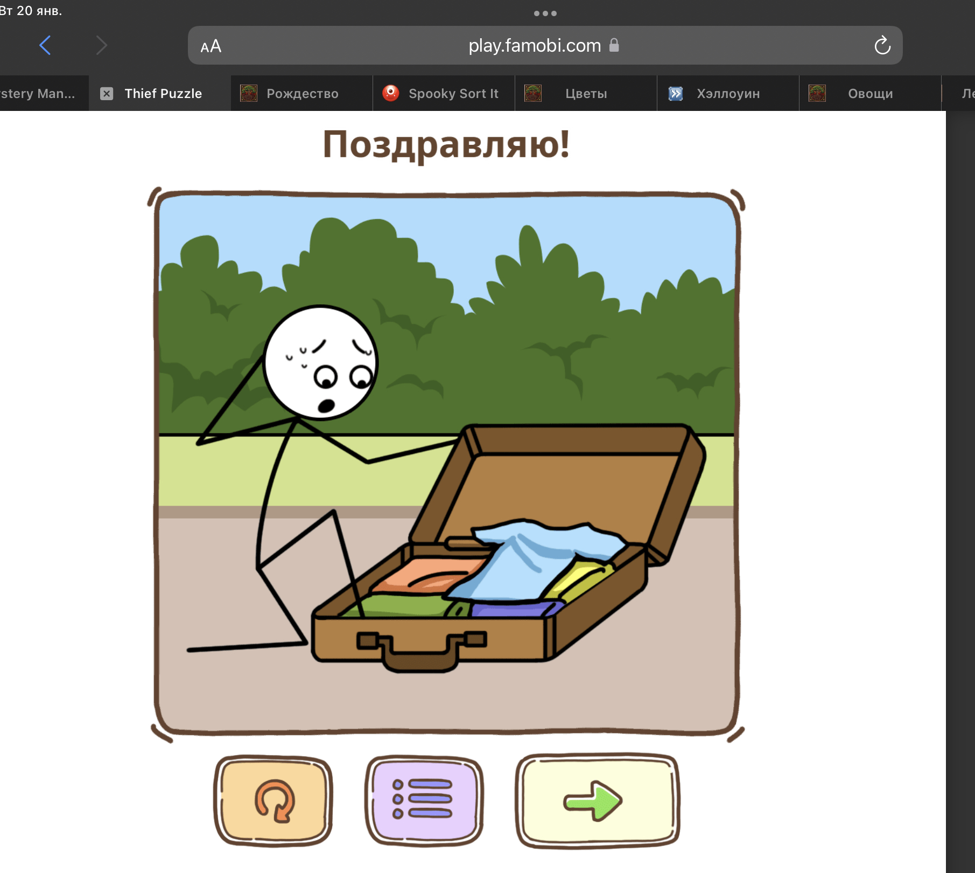Tap the Safari forward arrow
The image size is (975, 873).
(101, 45)
